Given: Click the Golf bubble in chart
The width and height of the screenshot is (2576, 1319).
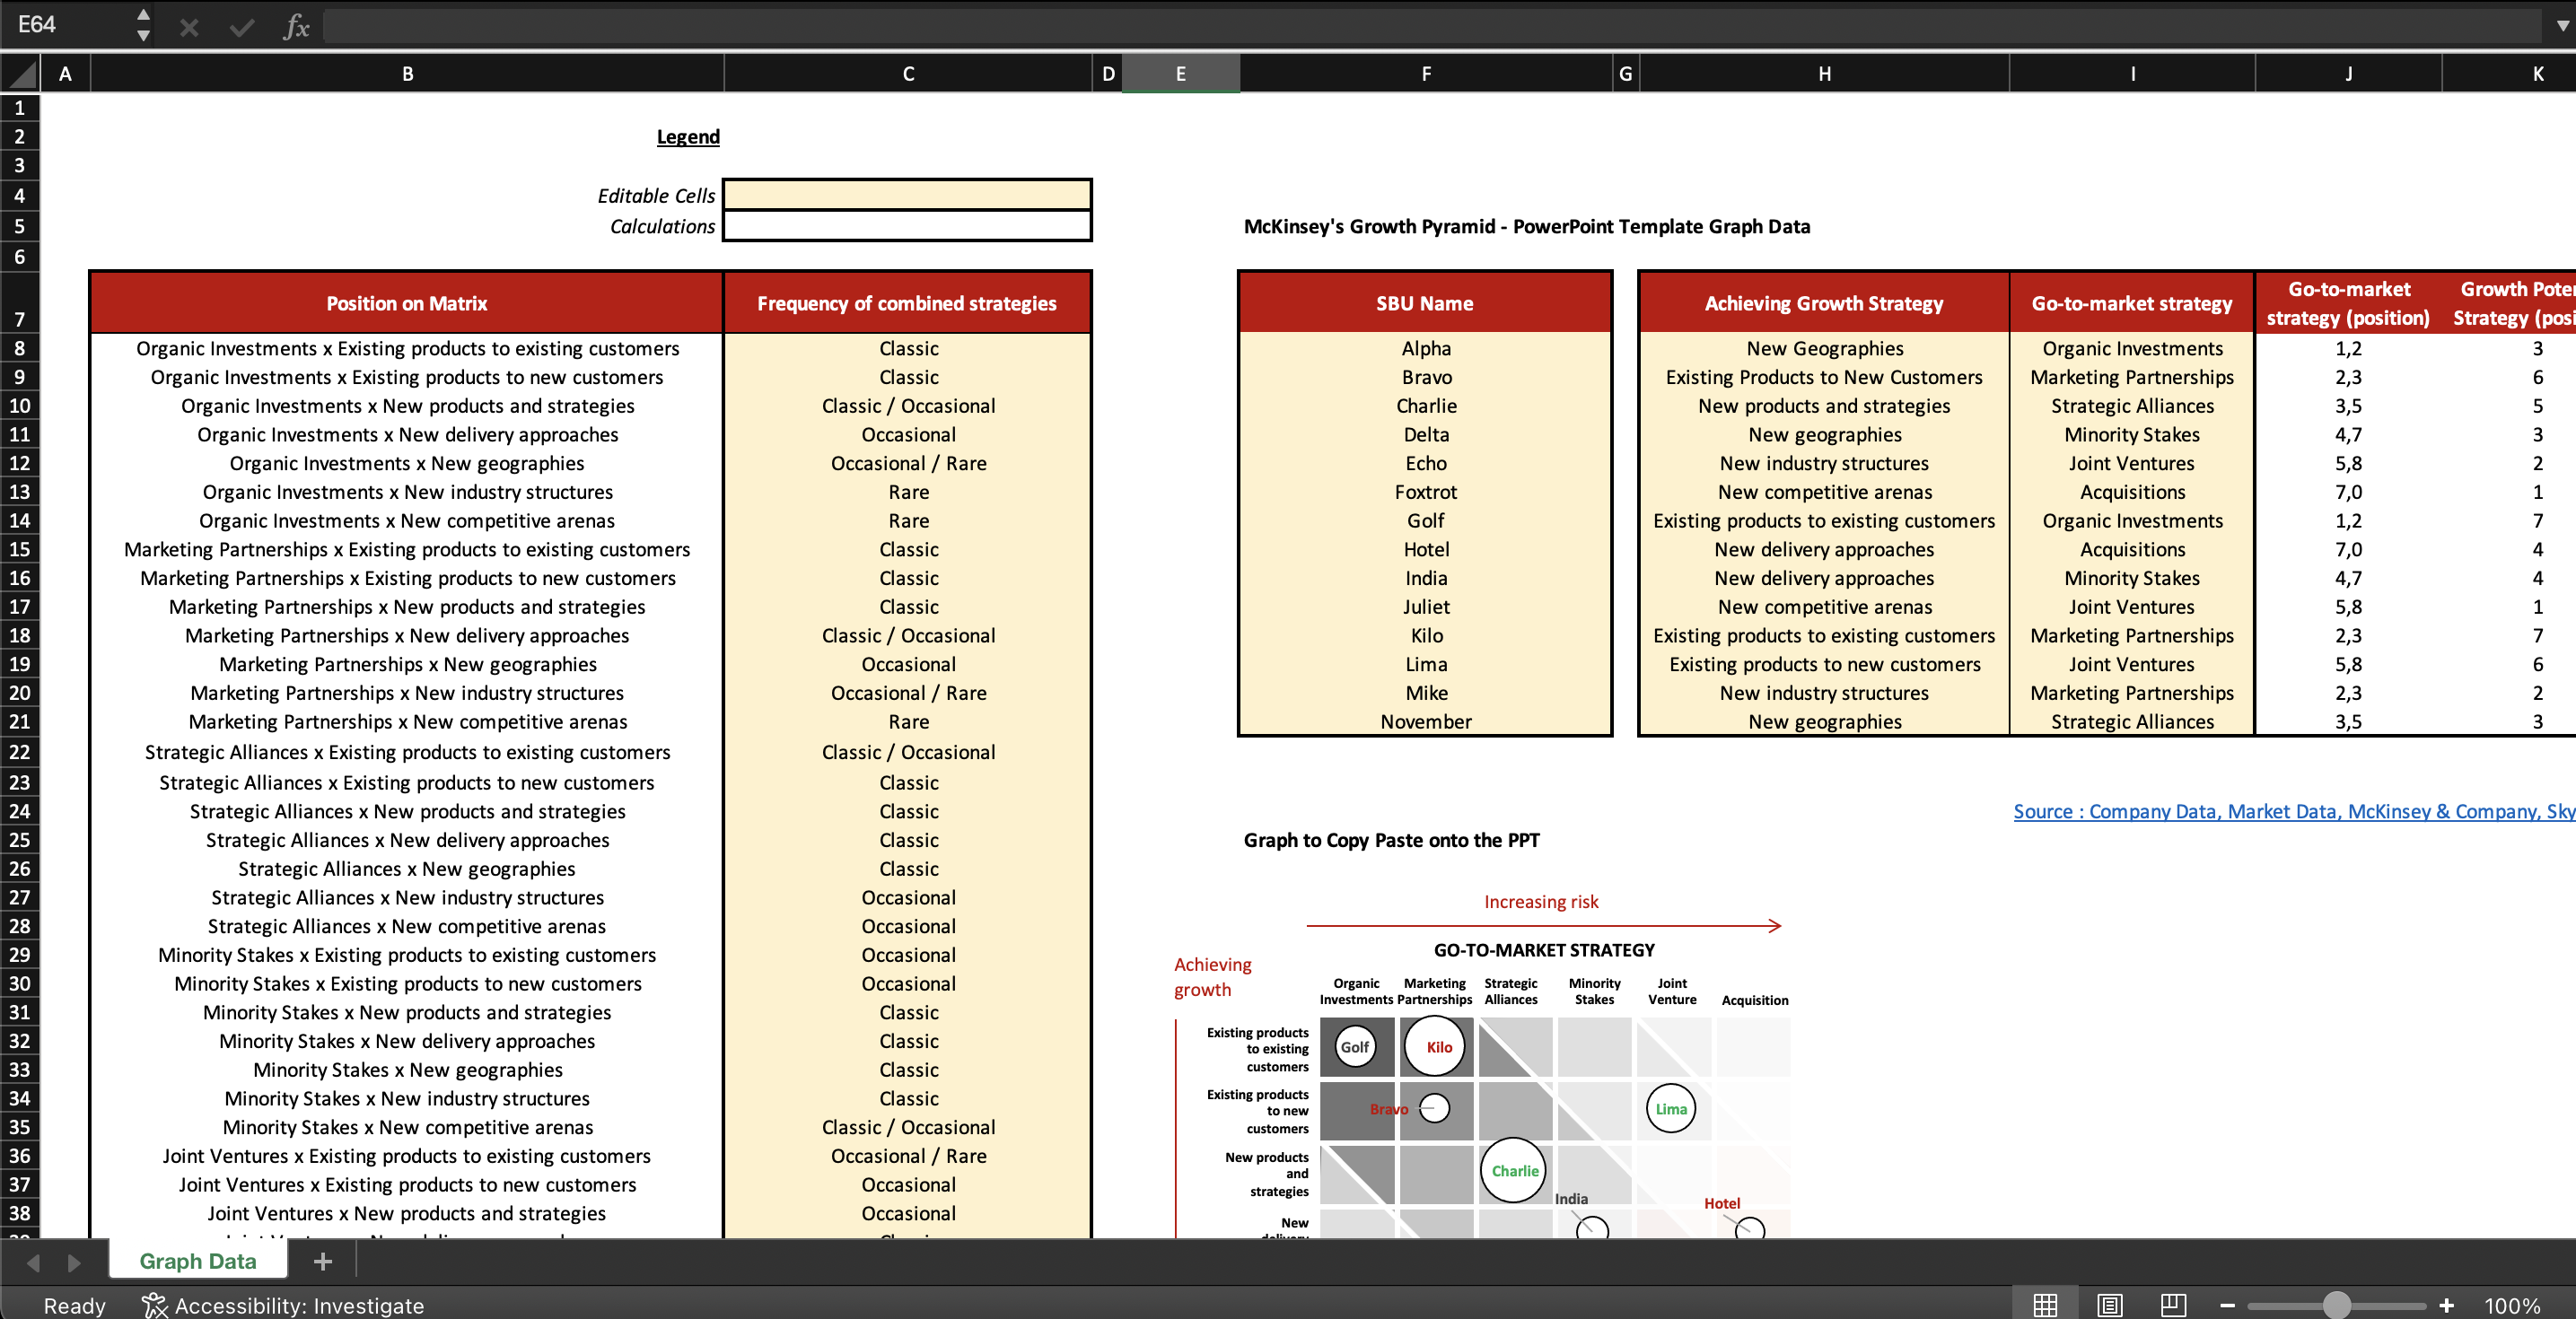Looking at the screenshot, I should point(1355,1047).
